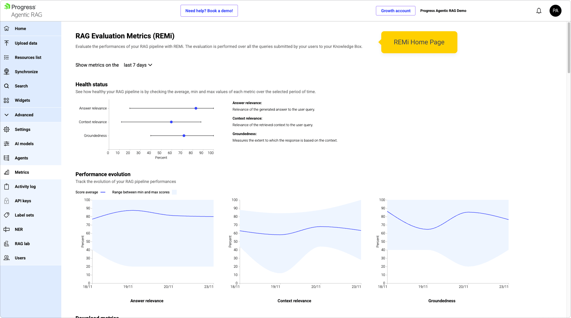Viewport: 571px width, 318px height.
Task: Collapse the Advanced section chevron
Action: pos(7,115)
